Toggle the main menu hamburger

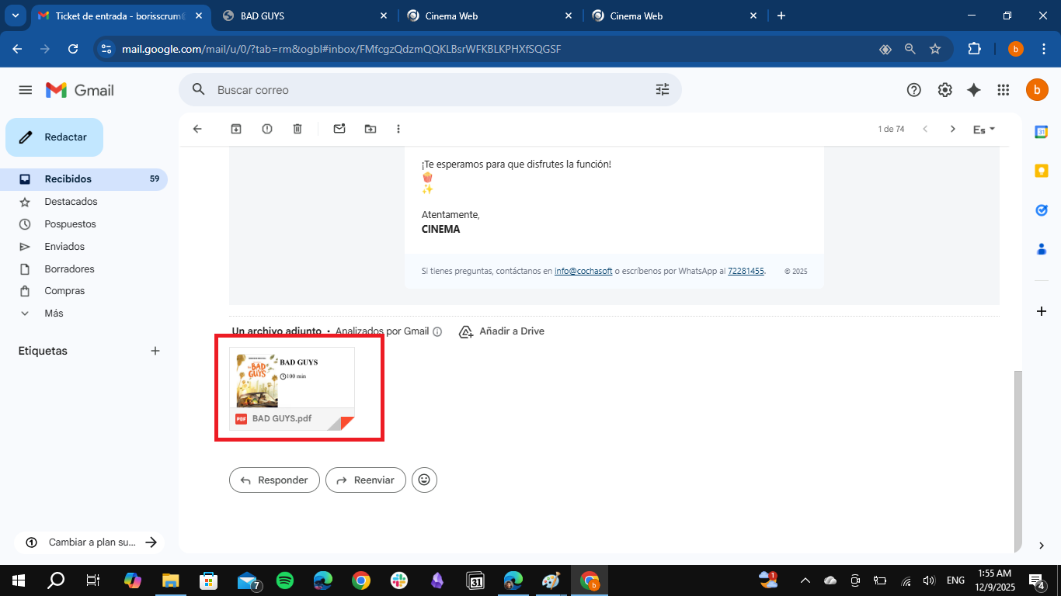(x=26, y=90)
